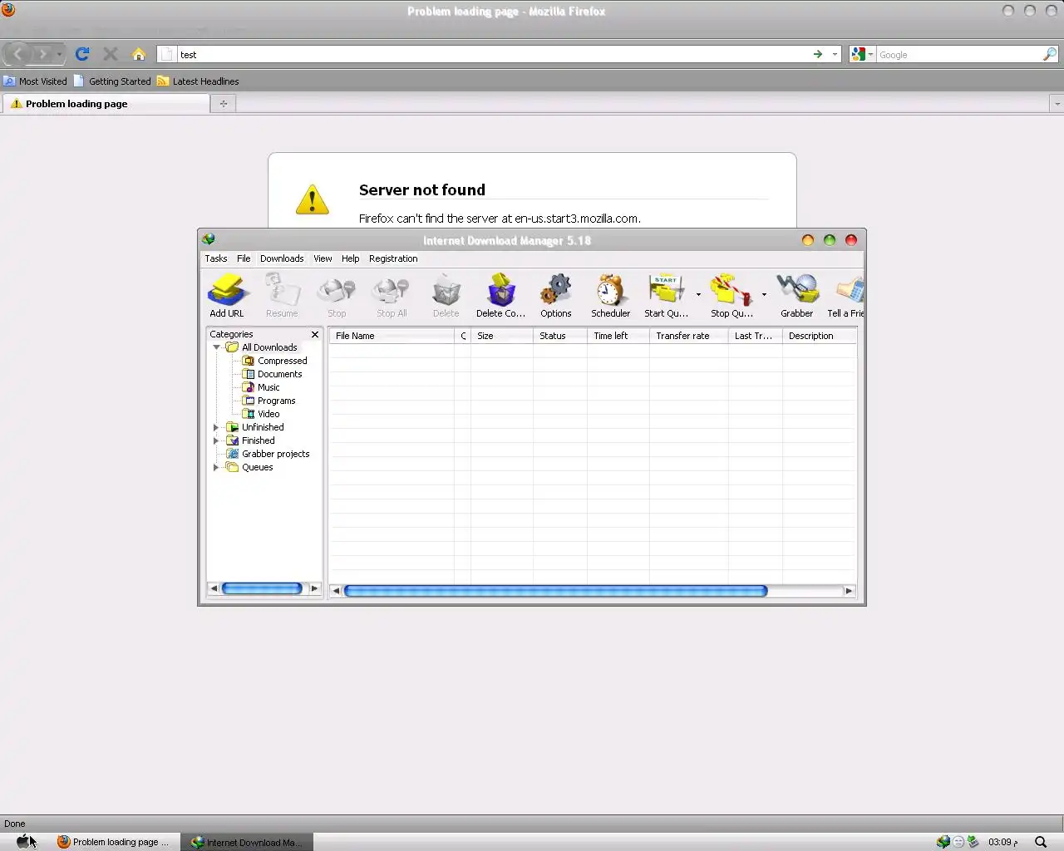Click IDM tray icon in system tray

[x=943, y=842]
